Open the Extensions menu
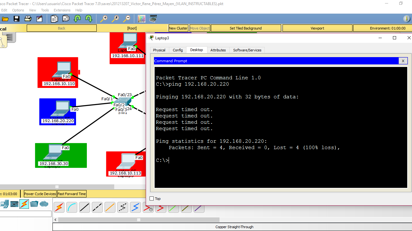This screenshot has width=412, height=231. click(x=62, y=10)
